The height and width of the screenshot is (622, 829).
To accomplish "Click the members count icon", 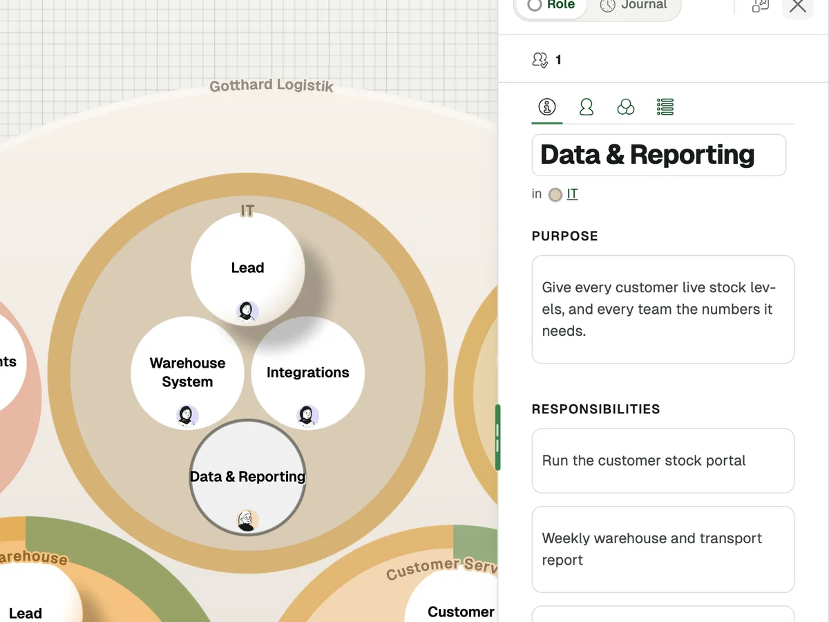I will point(540,60).
